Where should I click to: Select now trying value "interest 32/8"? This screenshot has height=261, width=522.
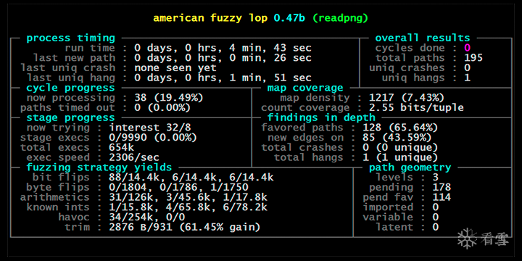click(x=150, y=128)
